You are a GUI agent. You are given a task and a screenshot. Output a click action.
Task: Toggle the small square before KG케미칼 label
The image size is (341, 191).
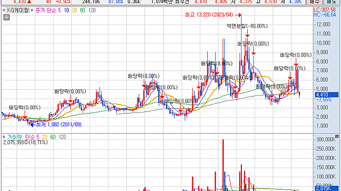pos(4,10)
